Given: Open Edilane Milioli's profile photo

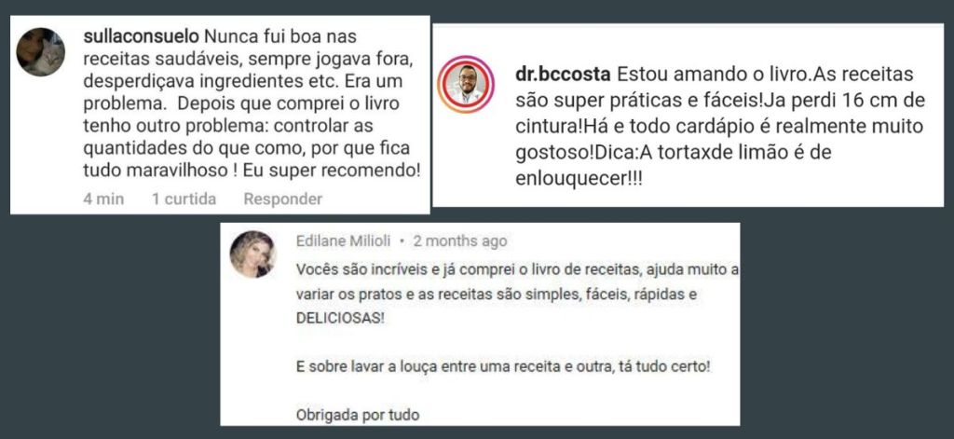Looking at the screenshot, I should click(x=253, y=254).
